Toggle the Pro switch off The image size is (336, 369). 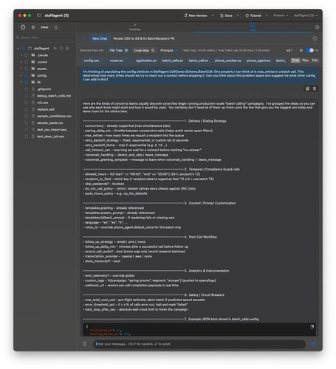click(309, 50)
